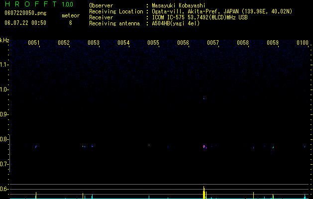Screen dimensions: 313x199
Task: Click the A504HB(yagi 4el) antenna text
Action: tap(176, 23)
